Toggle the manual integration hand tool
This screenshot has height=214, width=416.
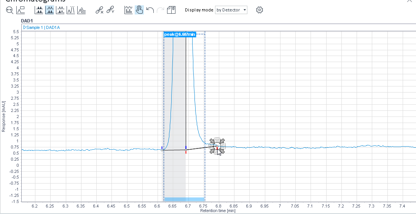pyautogui.click(x=139, y=10)
